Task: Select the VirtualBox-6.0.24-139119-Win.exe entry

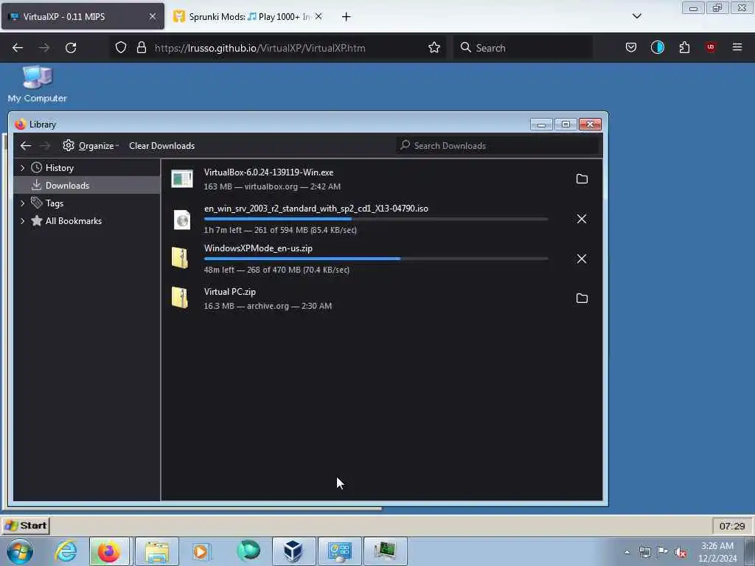Action: (380, 179)
